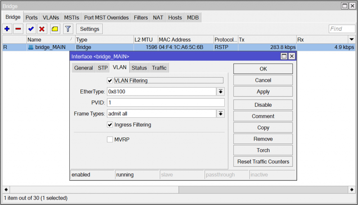The height and width of the screenshot is (205, 358).
Task: Sort by the Tx column header
Action: [x=267, y=40]
